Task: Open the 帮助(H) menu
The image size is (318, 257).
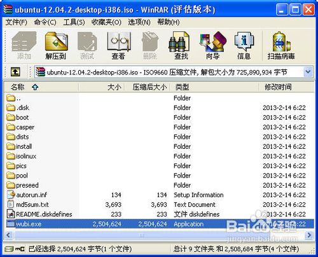Action: (x=169, y=22)
